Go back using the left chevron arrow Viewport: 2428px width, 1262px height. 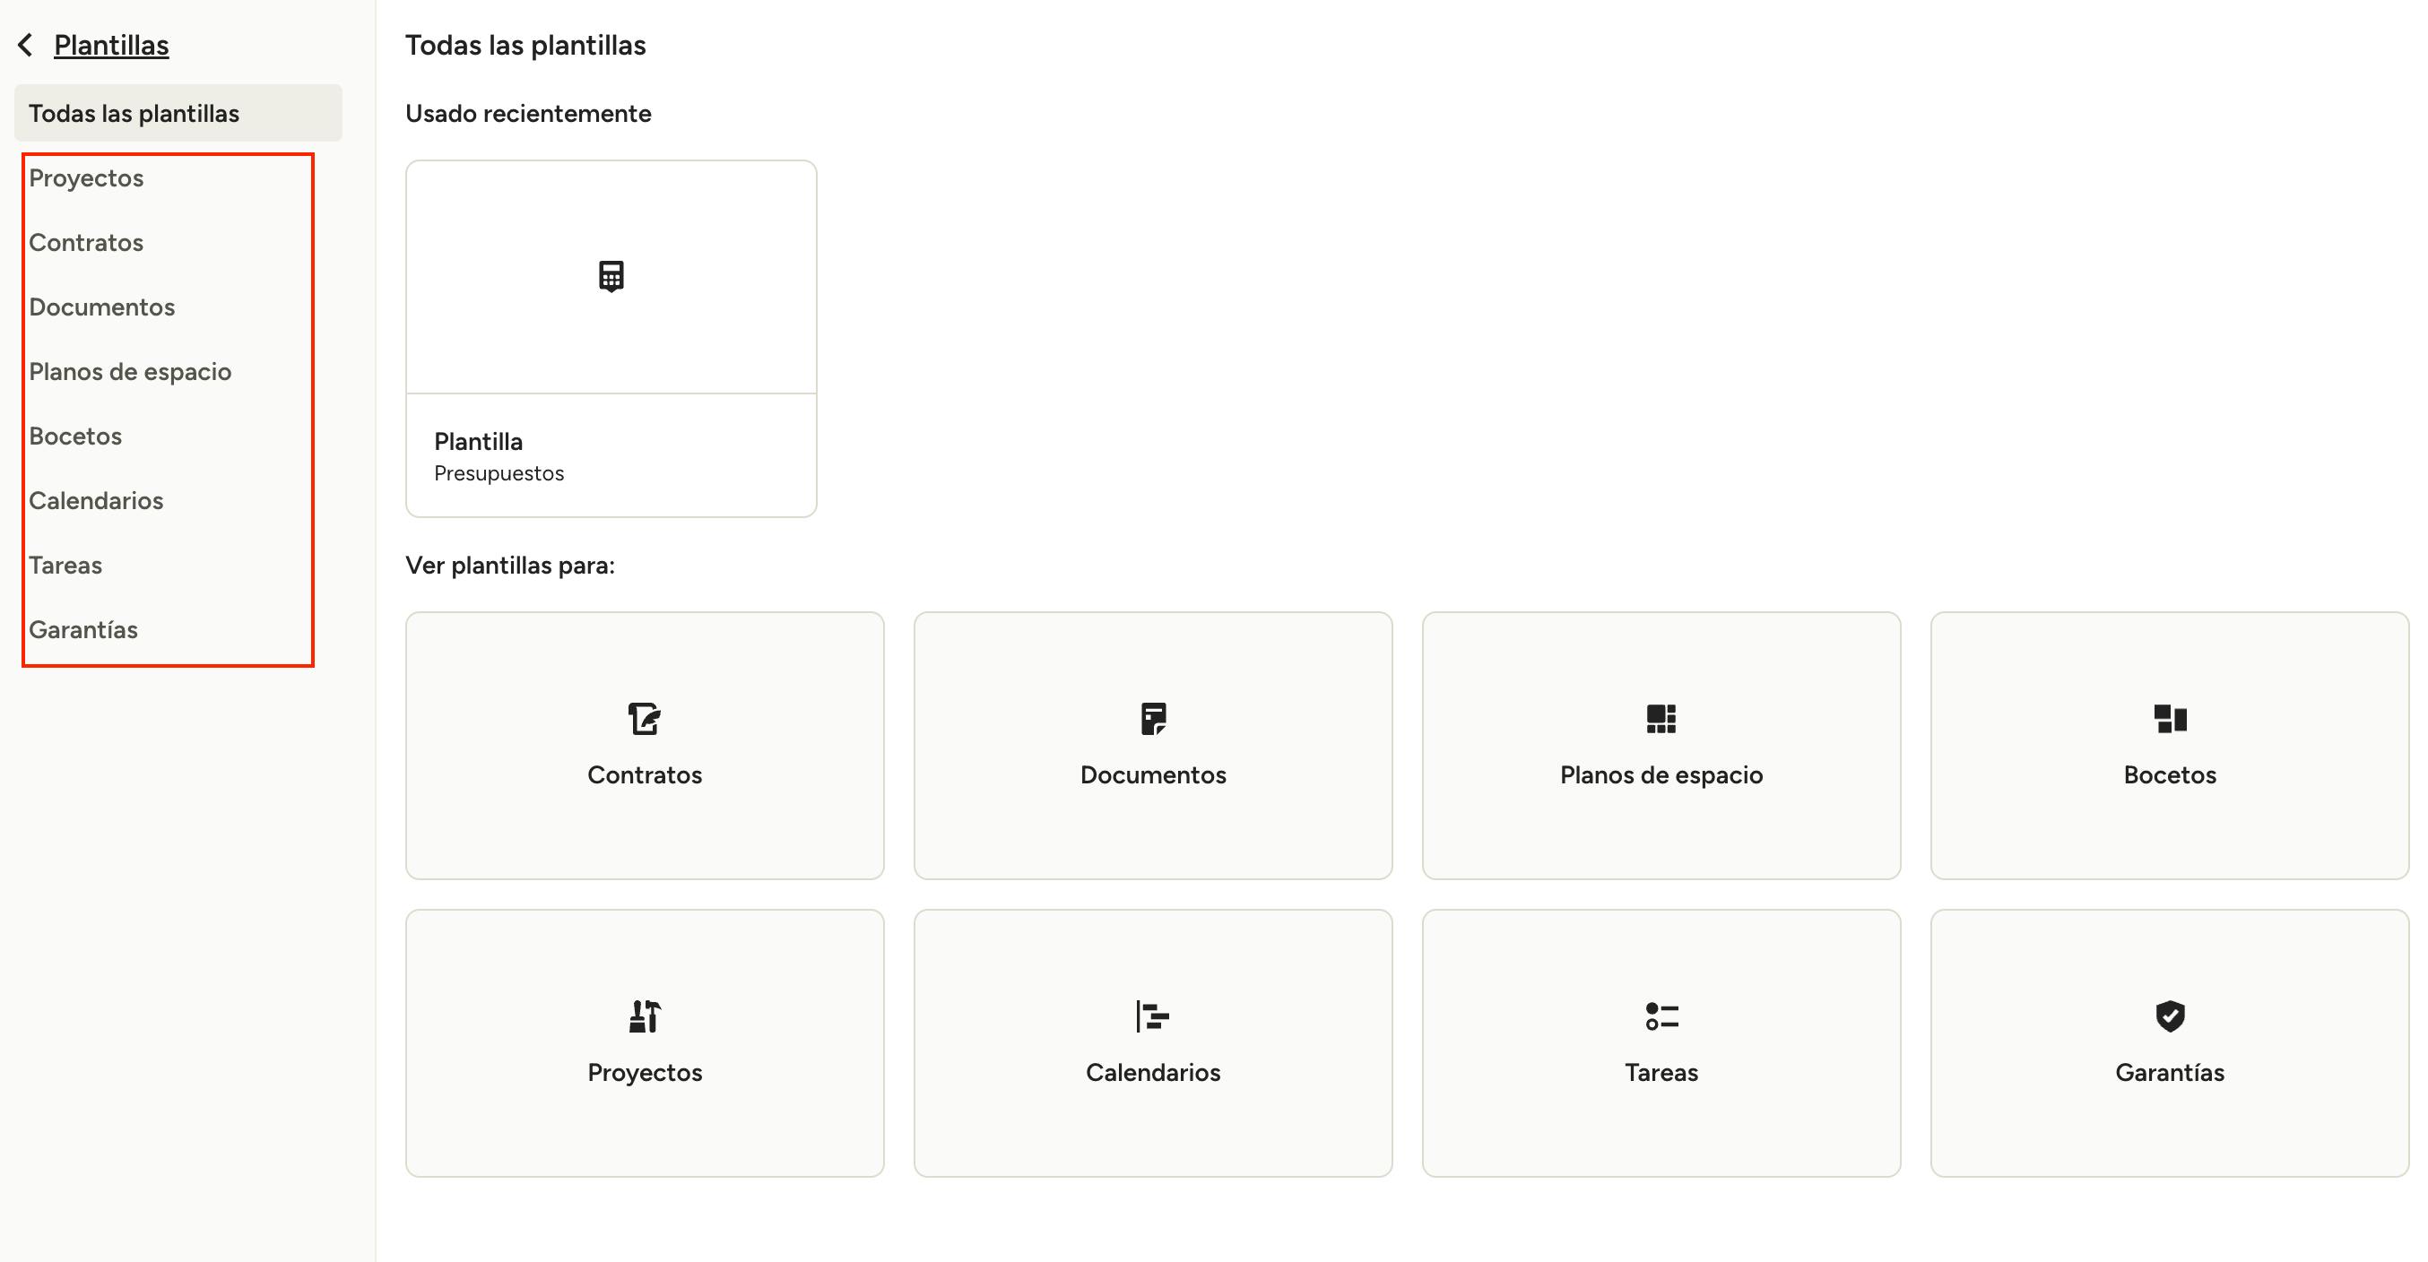(25, 44)
